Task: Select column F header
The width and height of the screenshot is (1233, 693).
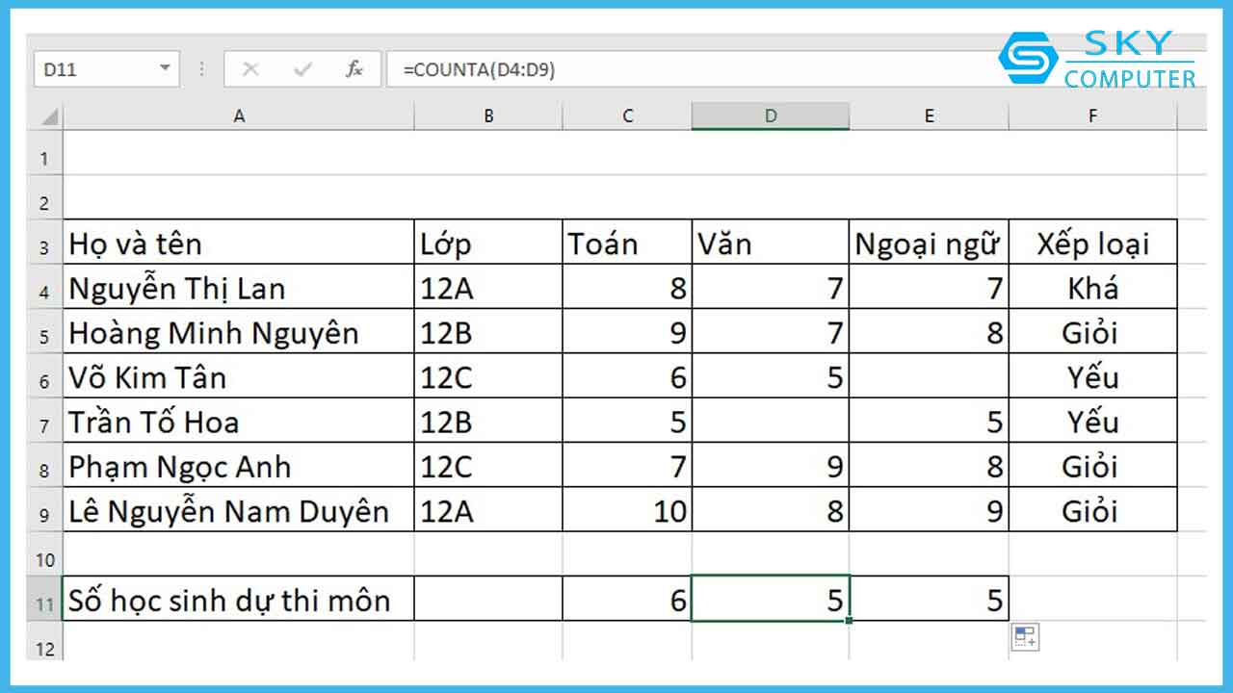Action: tap(1092, 116)
